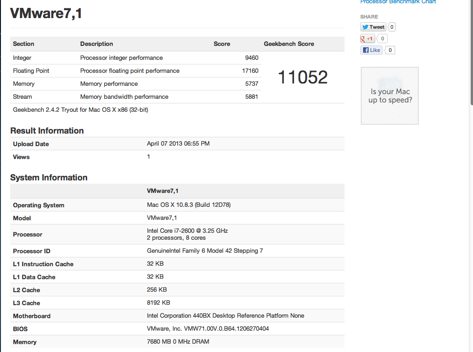473x352 pixels.
Task: Click '2 processors, 8 cores' text
Action: [176, 238]
